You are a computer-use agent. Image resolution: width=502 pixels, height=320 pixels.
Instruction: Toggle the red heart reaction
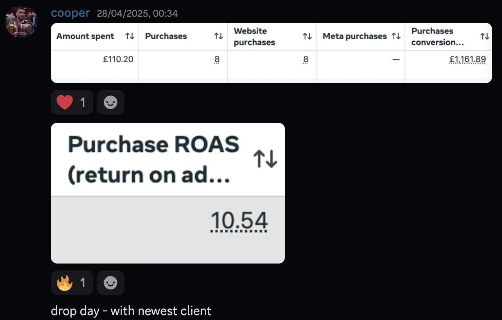[x=72, y=102]
